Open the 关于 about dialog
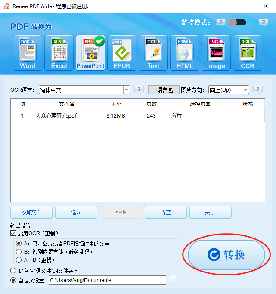 click(211, 212)
